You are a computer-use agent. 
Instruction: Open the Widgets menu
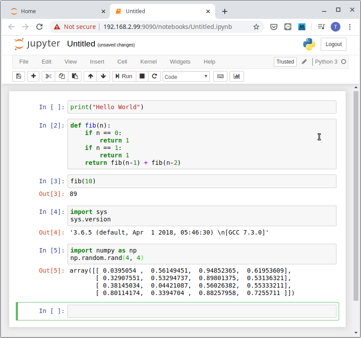pyautogui.click(x=180, y=62)
